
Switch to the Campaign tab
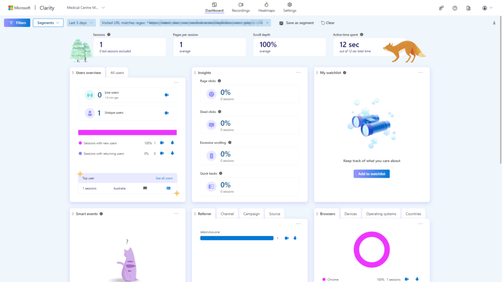pyautogui.click(x=251, y=214)
